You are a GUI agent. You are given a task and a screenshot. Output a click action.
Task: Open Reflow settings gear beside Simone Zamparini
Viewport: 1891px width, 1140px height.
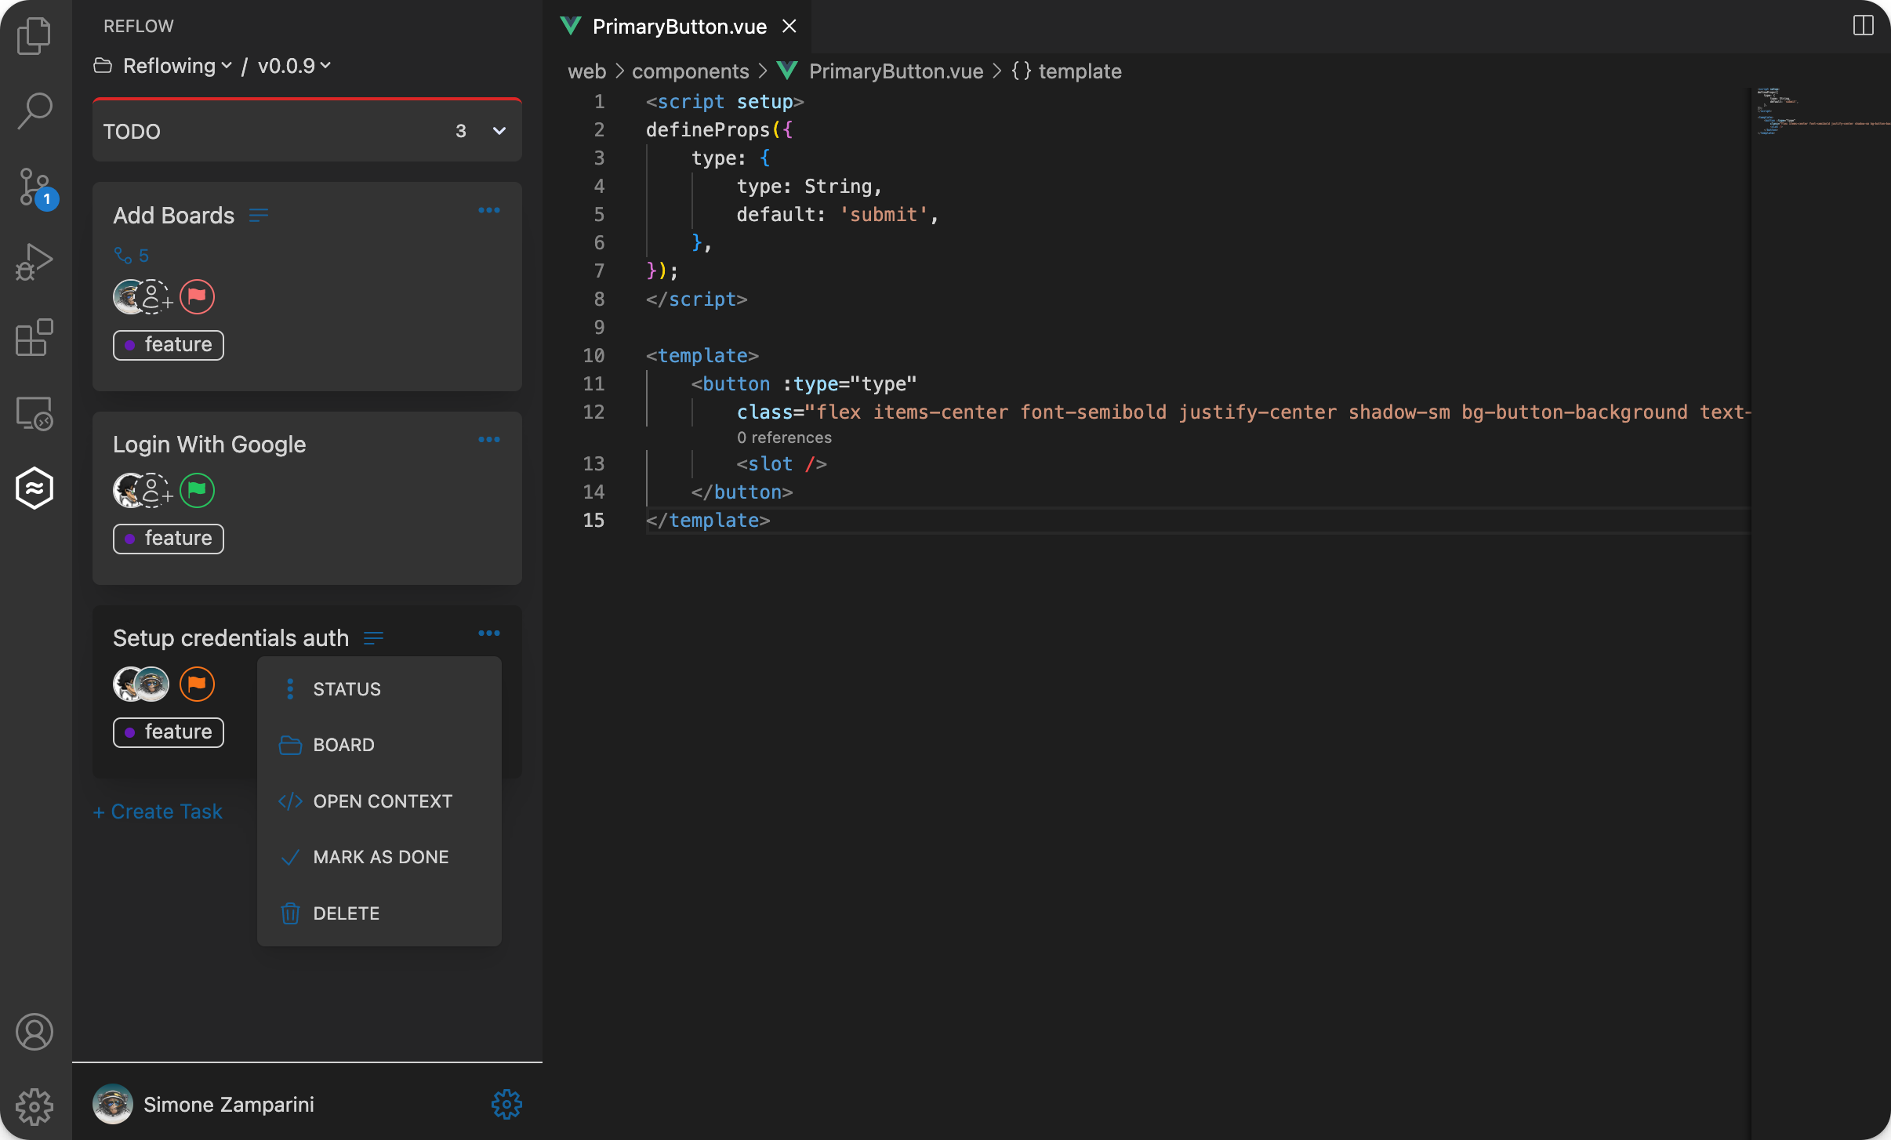[506, 1104]
